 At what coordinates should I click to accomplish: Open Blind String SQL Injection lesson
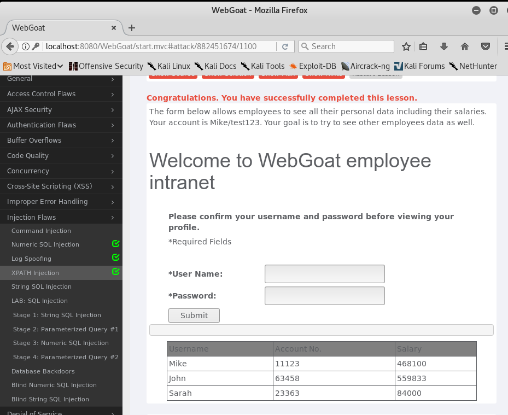point(50,399)
